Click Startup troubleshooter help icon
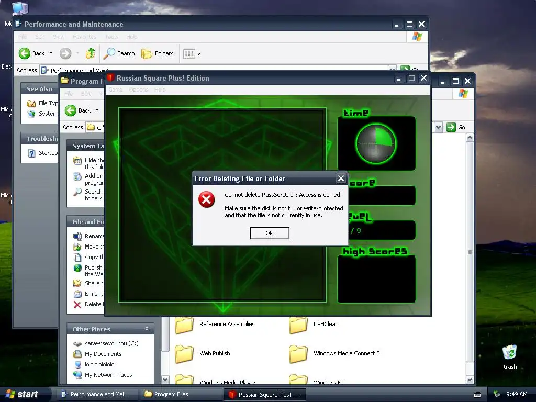 tap(31, 153)
